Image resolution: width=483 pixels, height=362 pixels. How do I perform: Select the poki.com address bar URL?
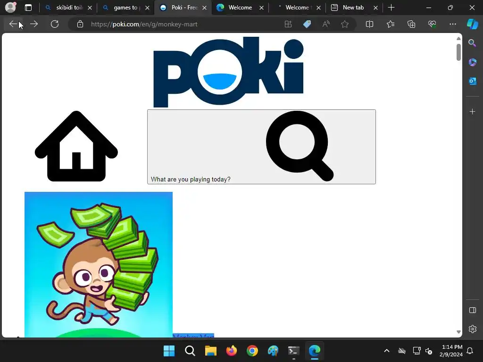[144, 24]
